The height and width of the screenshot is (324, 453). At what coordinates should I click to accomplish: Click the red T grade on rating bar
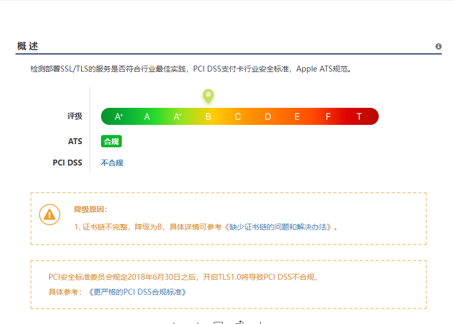(x=360, y=116)
